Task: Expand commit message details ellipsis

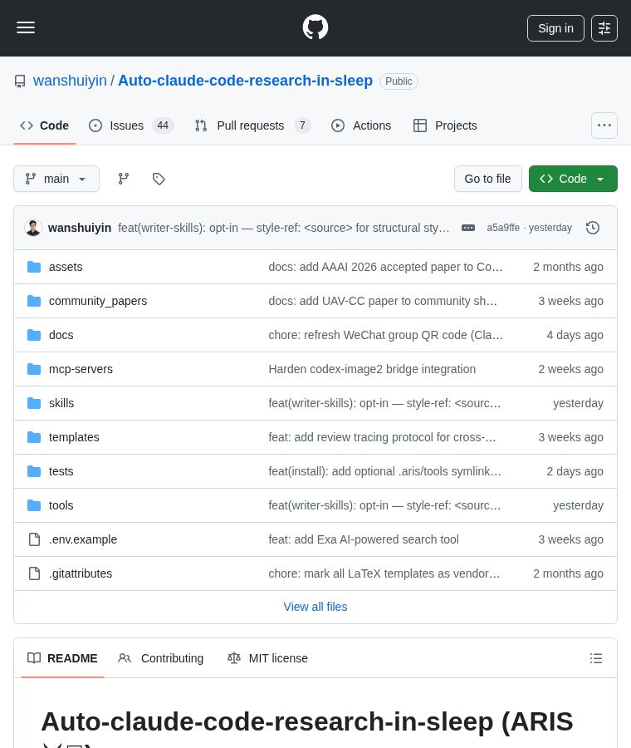Action: point(468,228)
